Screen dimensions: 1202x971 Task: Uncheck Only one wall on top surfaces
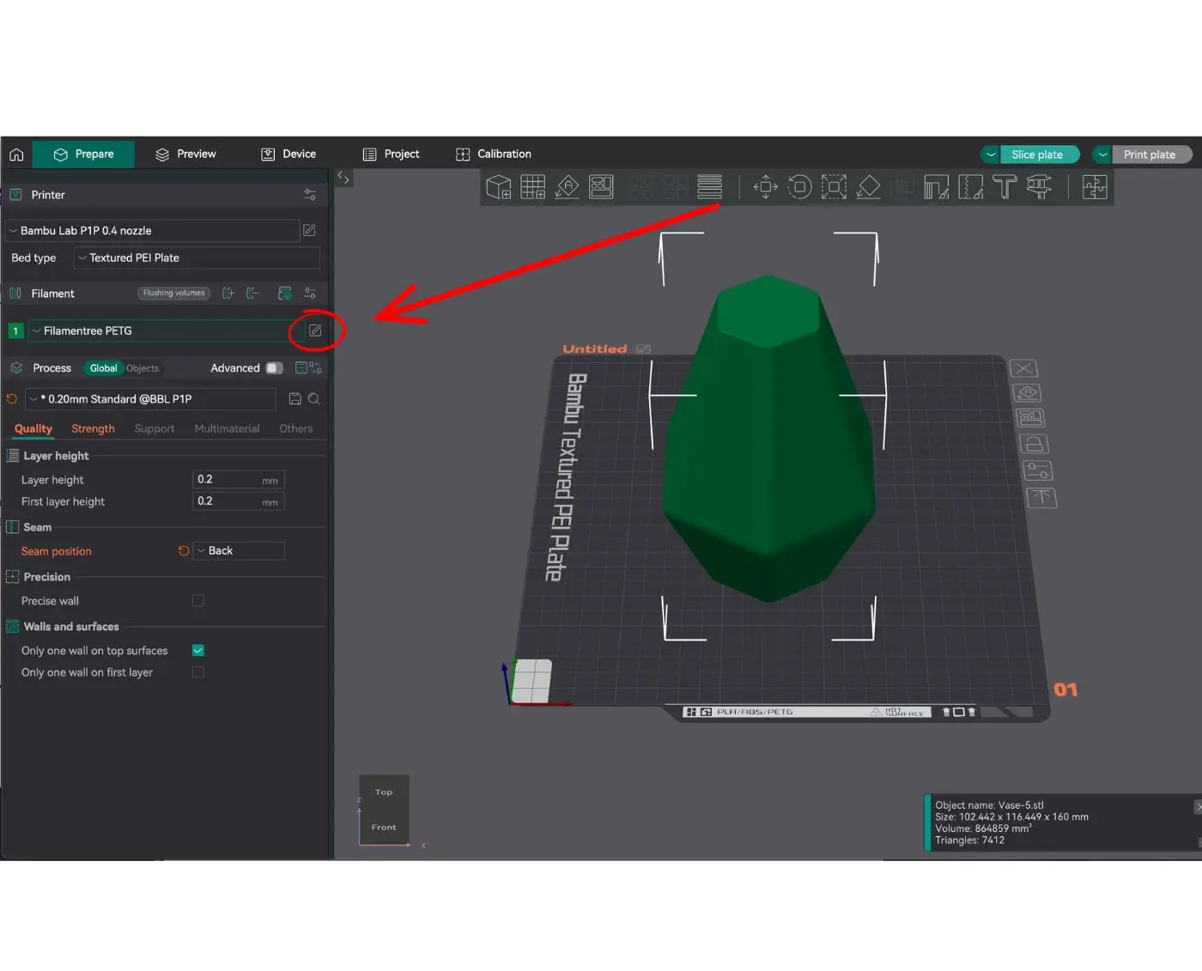pos(198,651)
